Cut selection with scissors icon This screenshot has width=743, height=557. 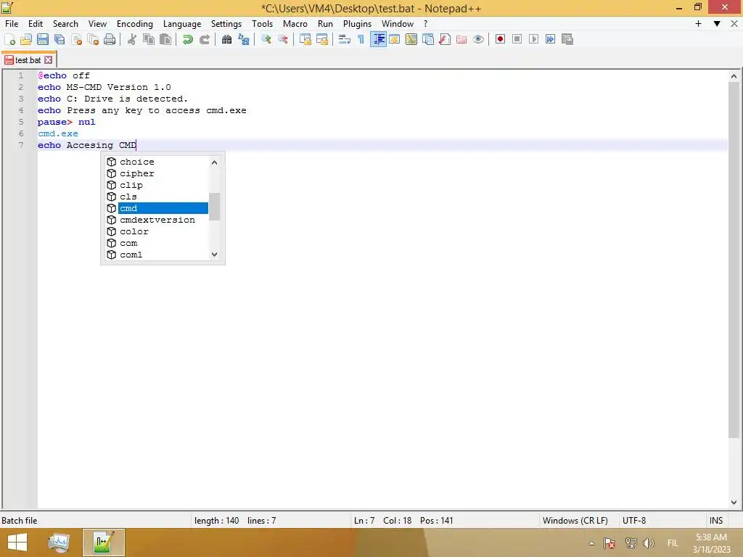[x=132, y=39]
